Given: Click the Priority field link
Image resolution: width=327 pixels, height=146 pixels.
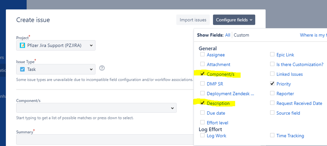Looking at the screenshot, I should point(283,84).
